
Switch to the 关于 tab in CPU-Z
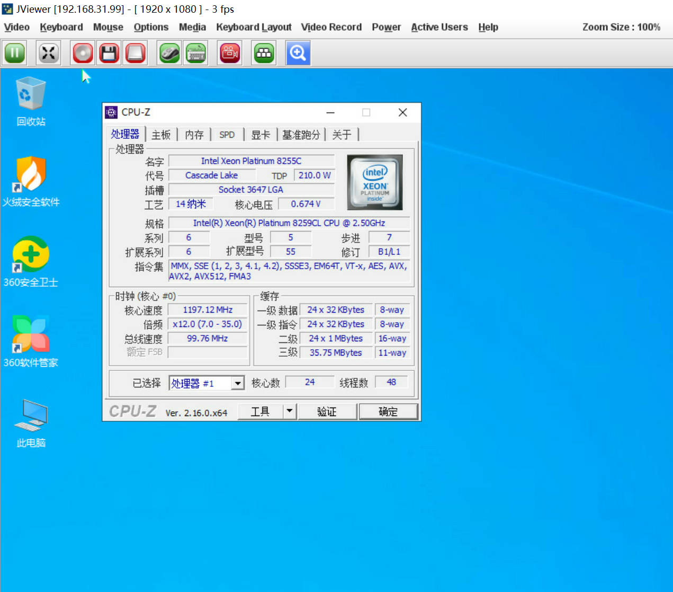coord(342,135)
